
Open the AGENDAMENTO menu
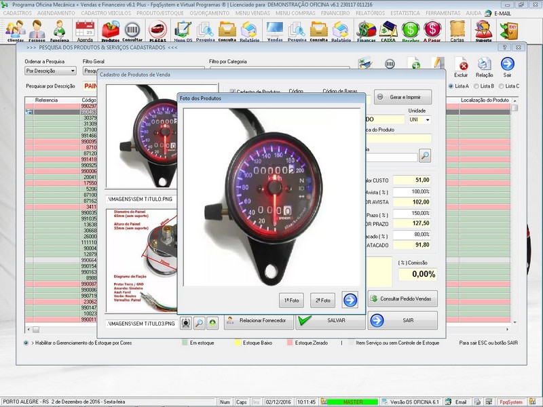56,13
